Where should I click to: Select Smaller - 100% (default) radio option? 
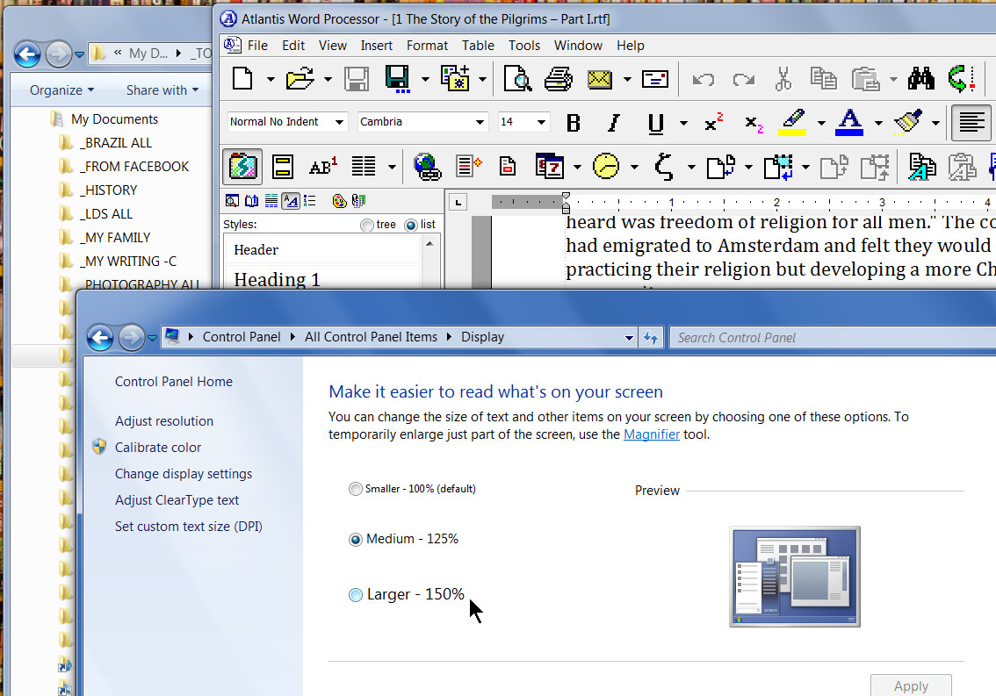(355, 489)
